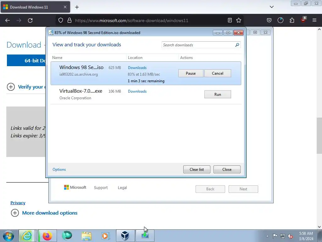Open the uBlock extension icon with badge 8
Screen dimensions: 322x242
303,20
